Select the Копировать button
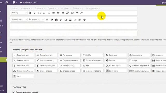The width and height of the screenshot is (166, 93). tap(139, 55)
